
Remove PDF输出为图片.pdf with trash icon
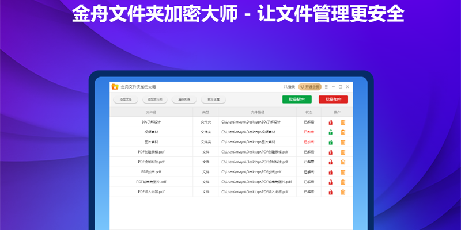(x=343, y=182)
